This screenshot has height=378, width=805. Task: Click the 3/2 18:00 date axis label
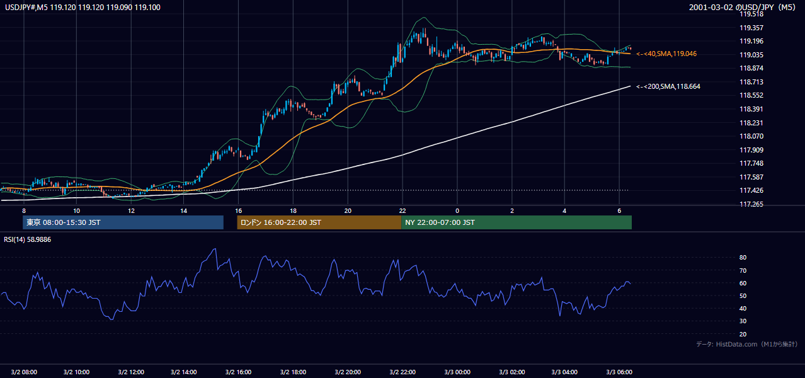[x=293, y=372]
